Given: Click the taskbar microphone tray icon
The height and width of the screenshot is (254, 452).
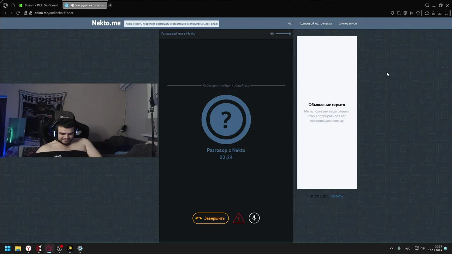Looking at the screenshot, I should pyautogui.click(x=399, y=248).
